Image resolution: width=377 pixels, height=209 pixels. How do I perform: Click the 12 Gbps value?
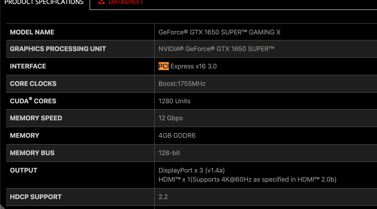[x=170, y=118]
